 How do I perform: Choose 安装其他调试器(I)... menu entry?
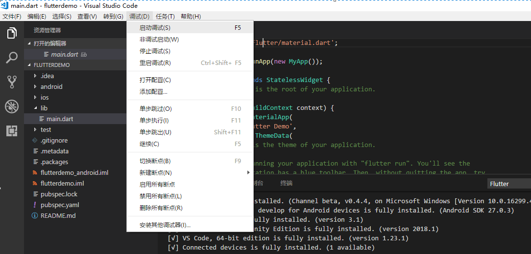point(190,225)
